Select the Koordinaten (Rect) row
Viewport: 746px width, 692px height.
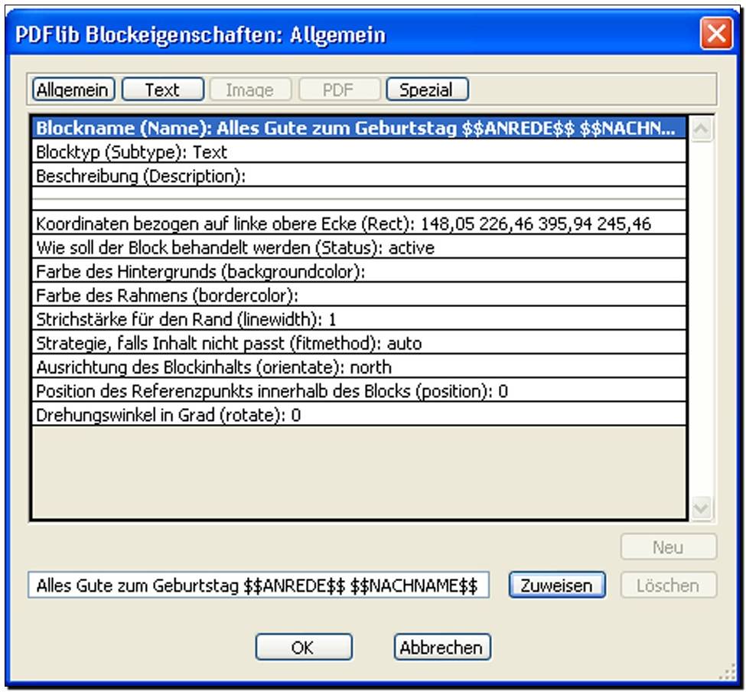tap(359, 224)
